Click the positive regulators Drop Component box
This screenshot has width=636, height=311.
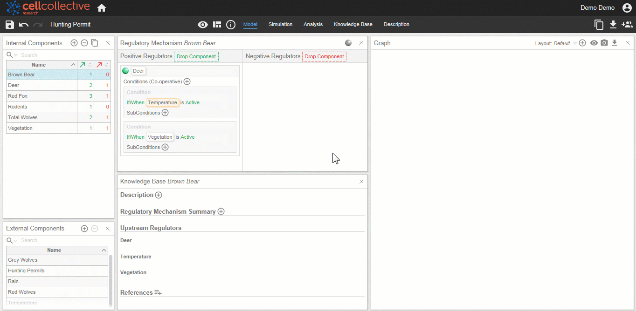(x=196, y=56)
